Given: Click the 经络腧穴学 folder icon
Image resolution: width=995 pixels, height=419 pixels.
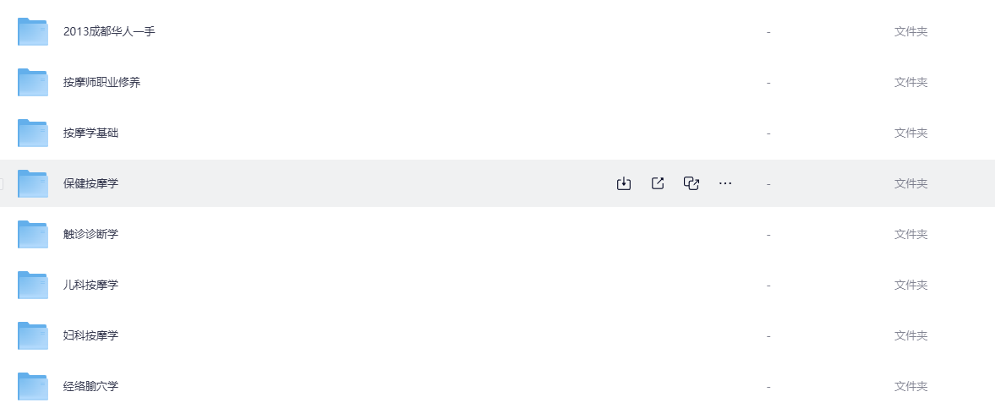Looking at the screenshot, I should tap(33, 386).
